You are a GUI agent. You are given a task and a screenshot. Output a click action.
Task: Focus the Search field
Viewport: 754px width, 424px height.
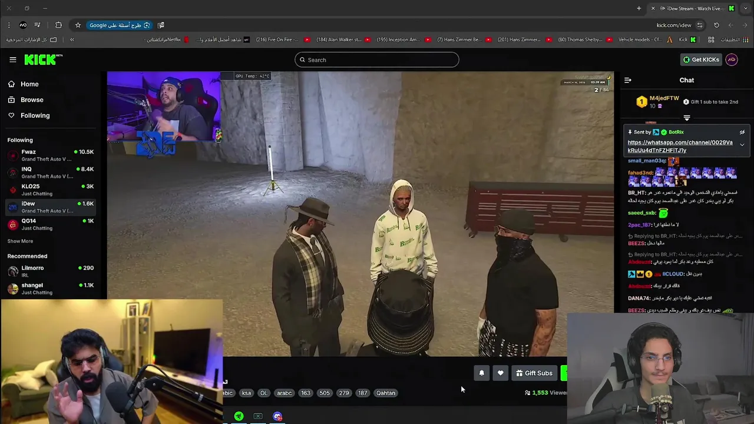click(377, 59)
